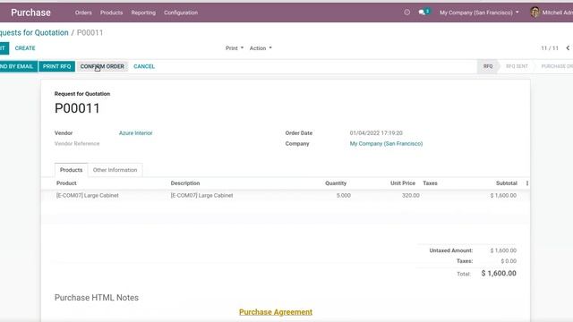This screenshot has width=573, height=322.
Task: Click the Edit button
Action: 4,48
